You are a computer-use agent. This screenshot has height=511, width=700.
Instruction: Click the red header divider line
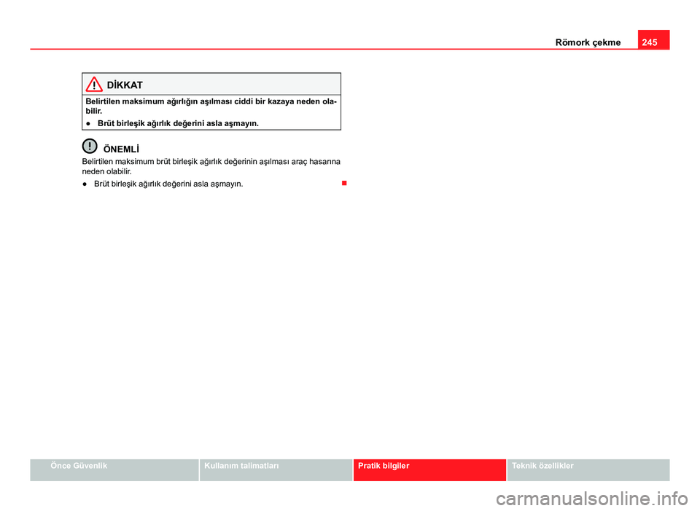(334, 49)
